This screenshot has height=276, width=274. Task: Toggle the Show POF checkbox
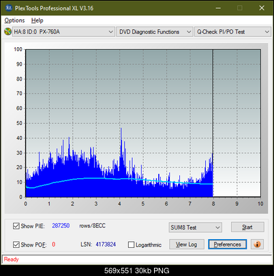pos(16,245)
